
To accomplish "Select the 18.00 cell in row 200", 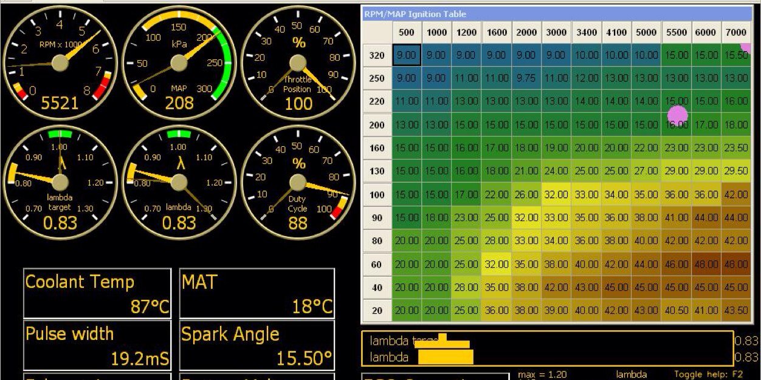I will pyautogui.click(x=735, y=124).
